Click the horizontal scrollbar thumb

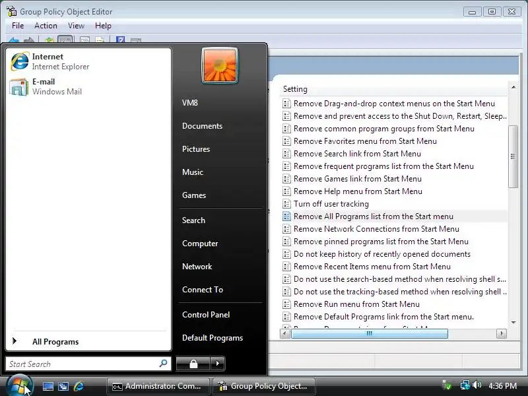(370, 334)
